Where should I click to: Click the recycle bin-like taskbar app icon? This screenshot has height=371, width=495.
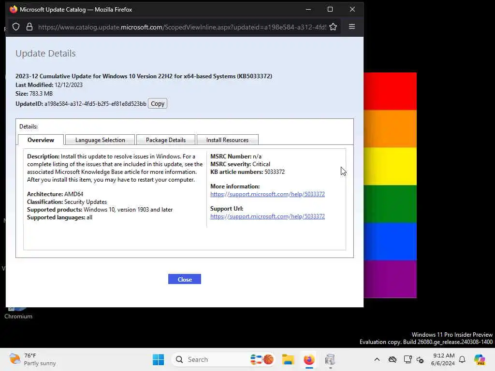coord(330,359)
